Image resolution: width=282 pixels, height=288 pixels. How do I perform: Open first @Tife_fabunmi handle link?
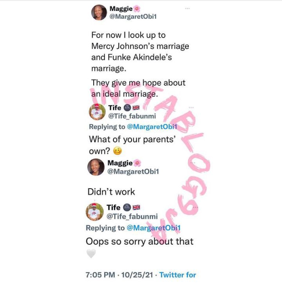coord(132,116)
